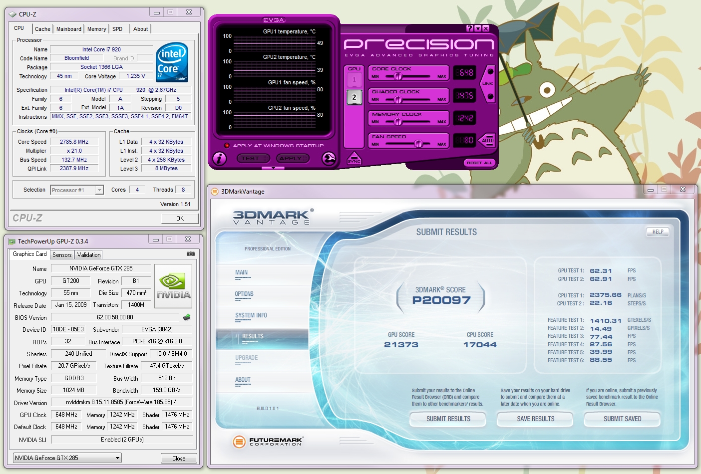Click the Core Clock slider handle
The width and height of the screenshot is (701, 474).
[398, 76]
